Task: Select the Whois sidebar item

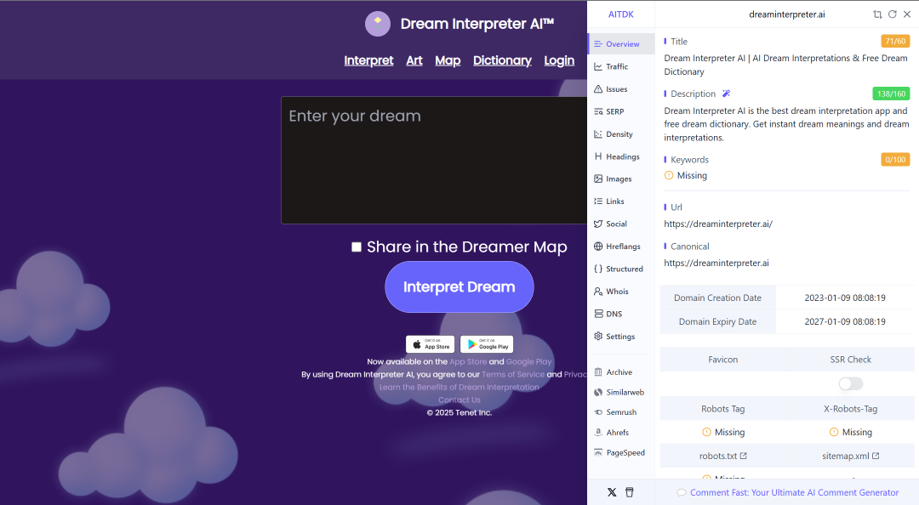Action: point(621,291)
